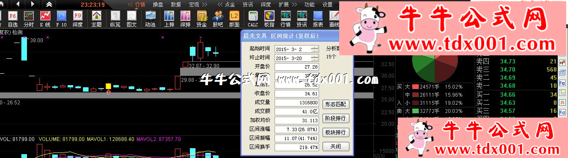Screen dimensions: 568x158
Task: Adjust the 终止时间 date spinner
Action: pyautogui.click(x=315, y=58)
